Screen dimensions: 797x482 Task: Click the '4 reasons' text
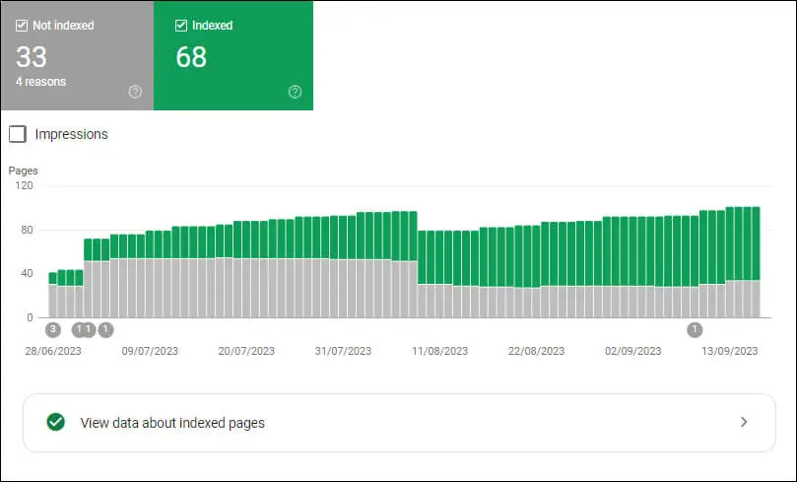39,82
